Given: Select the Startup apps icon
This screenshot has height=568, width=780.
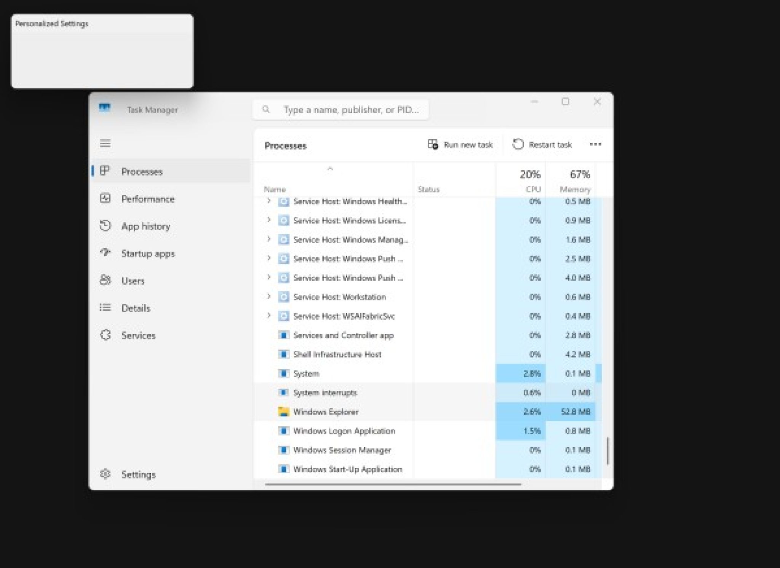Looking at the screenshot, I should click(x=105, y=253).
